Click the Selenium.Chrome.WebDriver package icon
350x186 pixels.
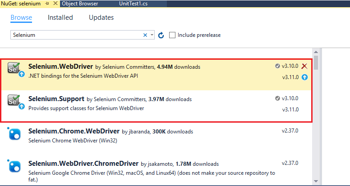[x=15, y=135]
